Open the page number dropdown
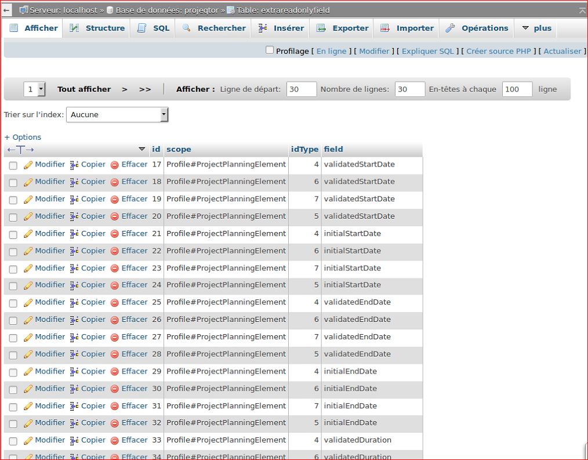The image size is (588, 460). coord(34,89)
